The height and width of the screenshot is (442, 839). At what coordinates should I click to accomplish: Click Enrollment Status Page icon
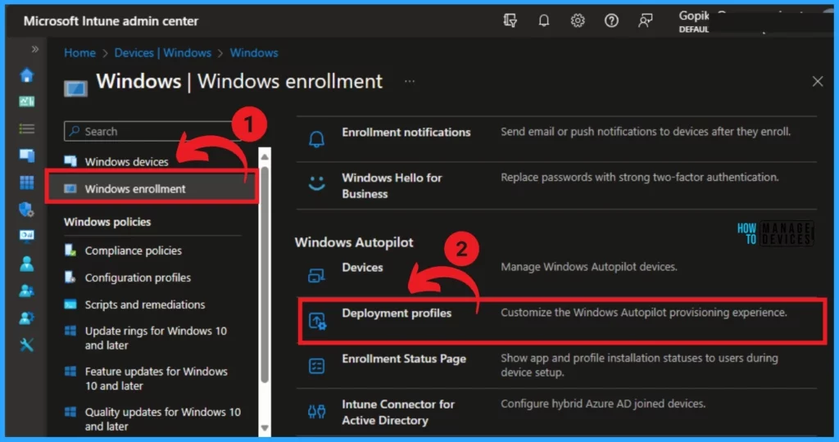[317, 366]
